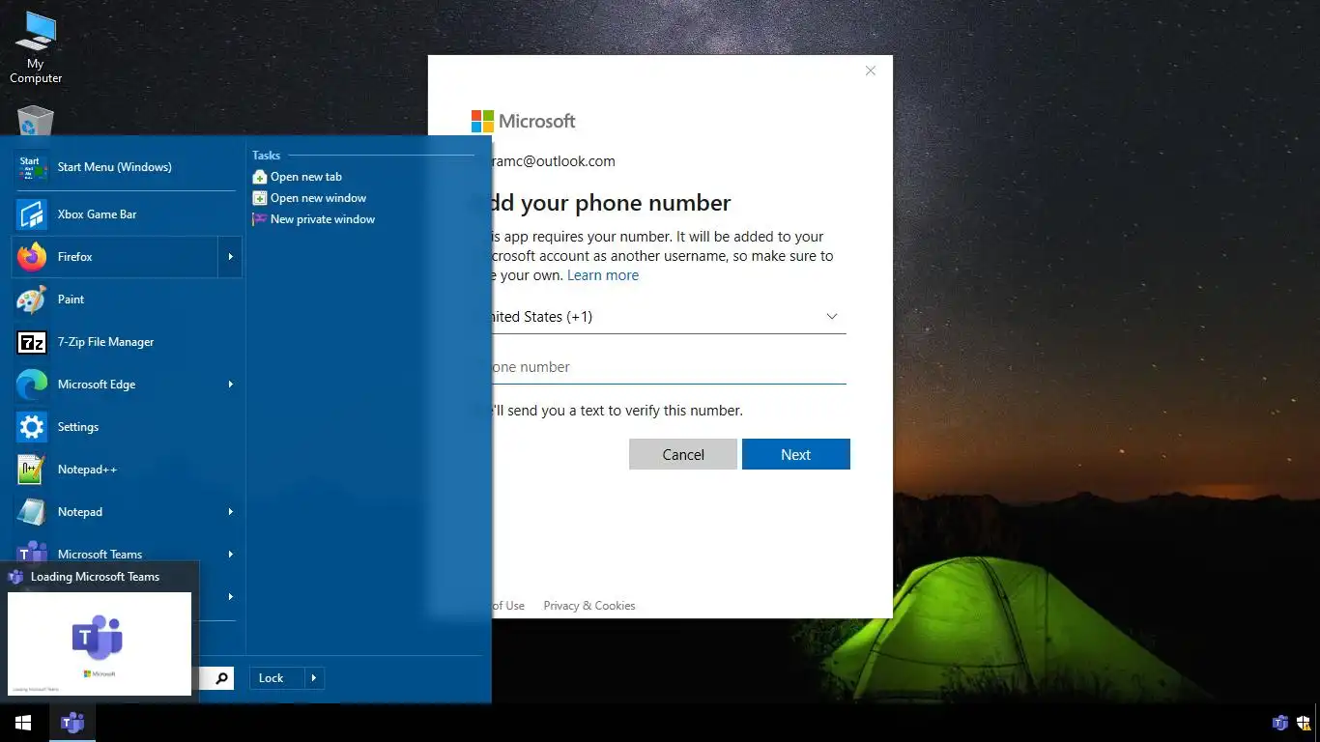
Task: Click the Microsoft logo in dialog
Action: click(523, 121)
